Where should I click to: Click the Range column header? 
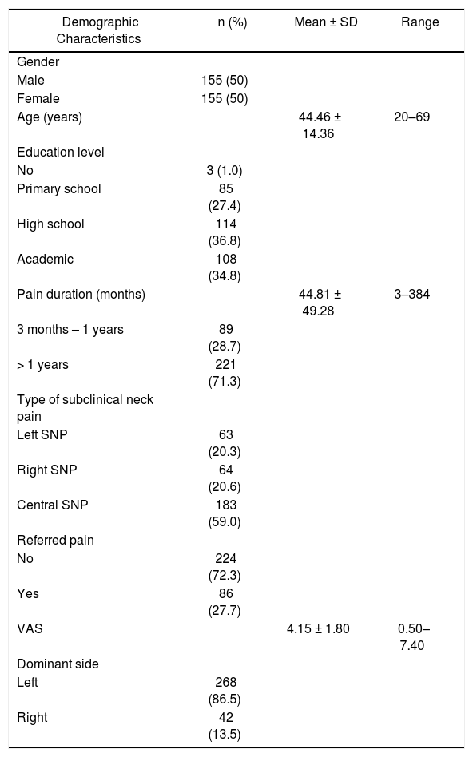click(x=419, y=22)
